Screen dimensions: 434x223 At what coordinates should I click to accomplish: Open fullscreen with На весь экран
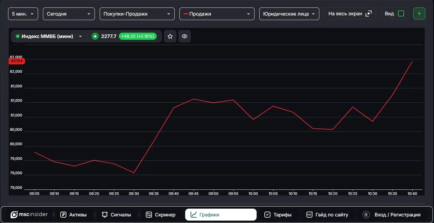(x=350, y=13)
